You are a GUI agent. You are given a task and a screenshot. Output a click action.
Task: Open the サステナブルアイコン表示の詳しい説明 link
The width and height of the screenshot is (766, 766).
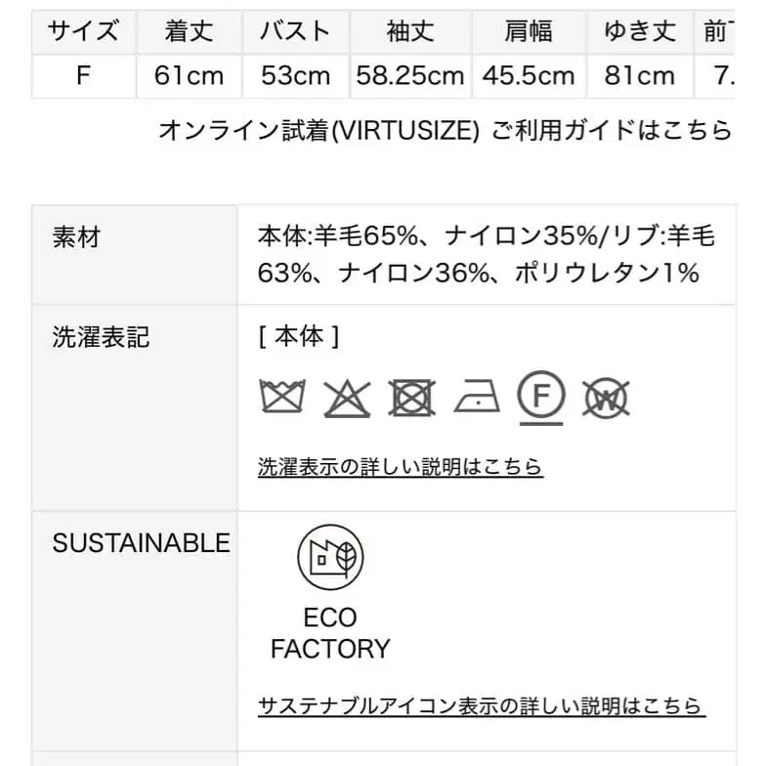pyautogui.click(x=481, y=705)
